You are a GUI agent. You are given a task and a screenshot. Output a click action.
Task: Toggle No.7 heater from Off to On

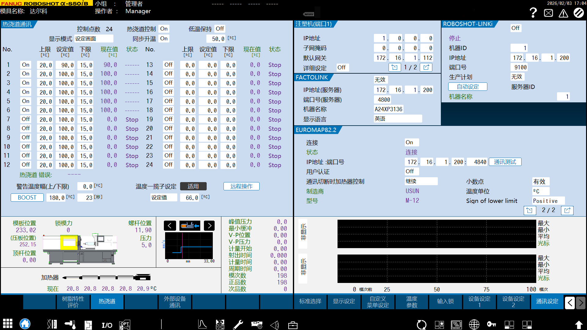click(x=25, y=119)
